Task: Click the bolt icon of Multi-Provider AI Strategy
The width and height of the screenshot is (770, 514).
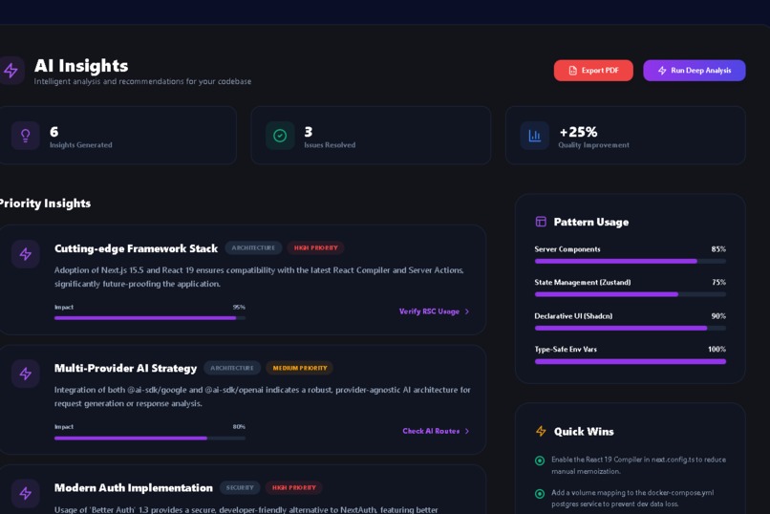Action: point(26,375)
